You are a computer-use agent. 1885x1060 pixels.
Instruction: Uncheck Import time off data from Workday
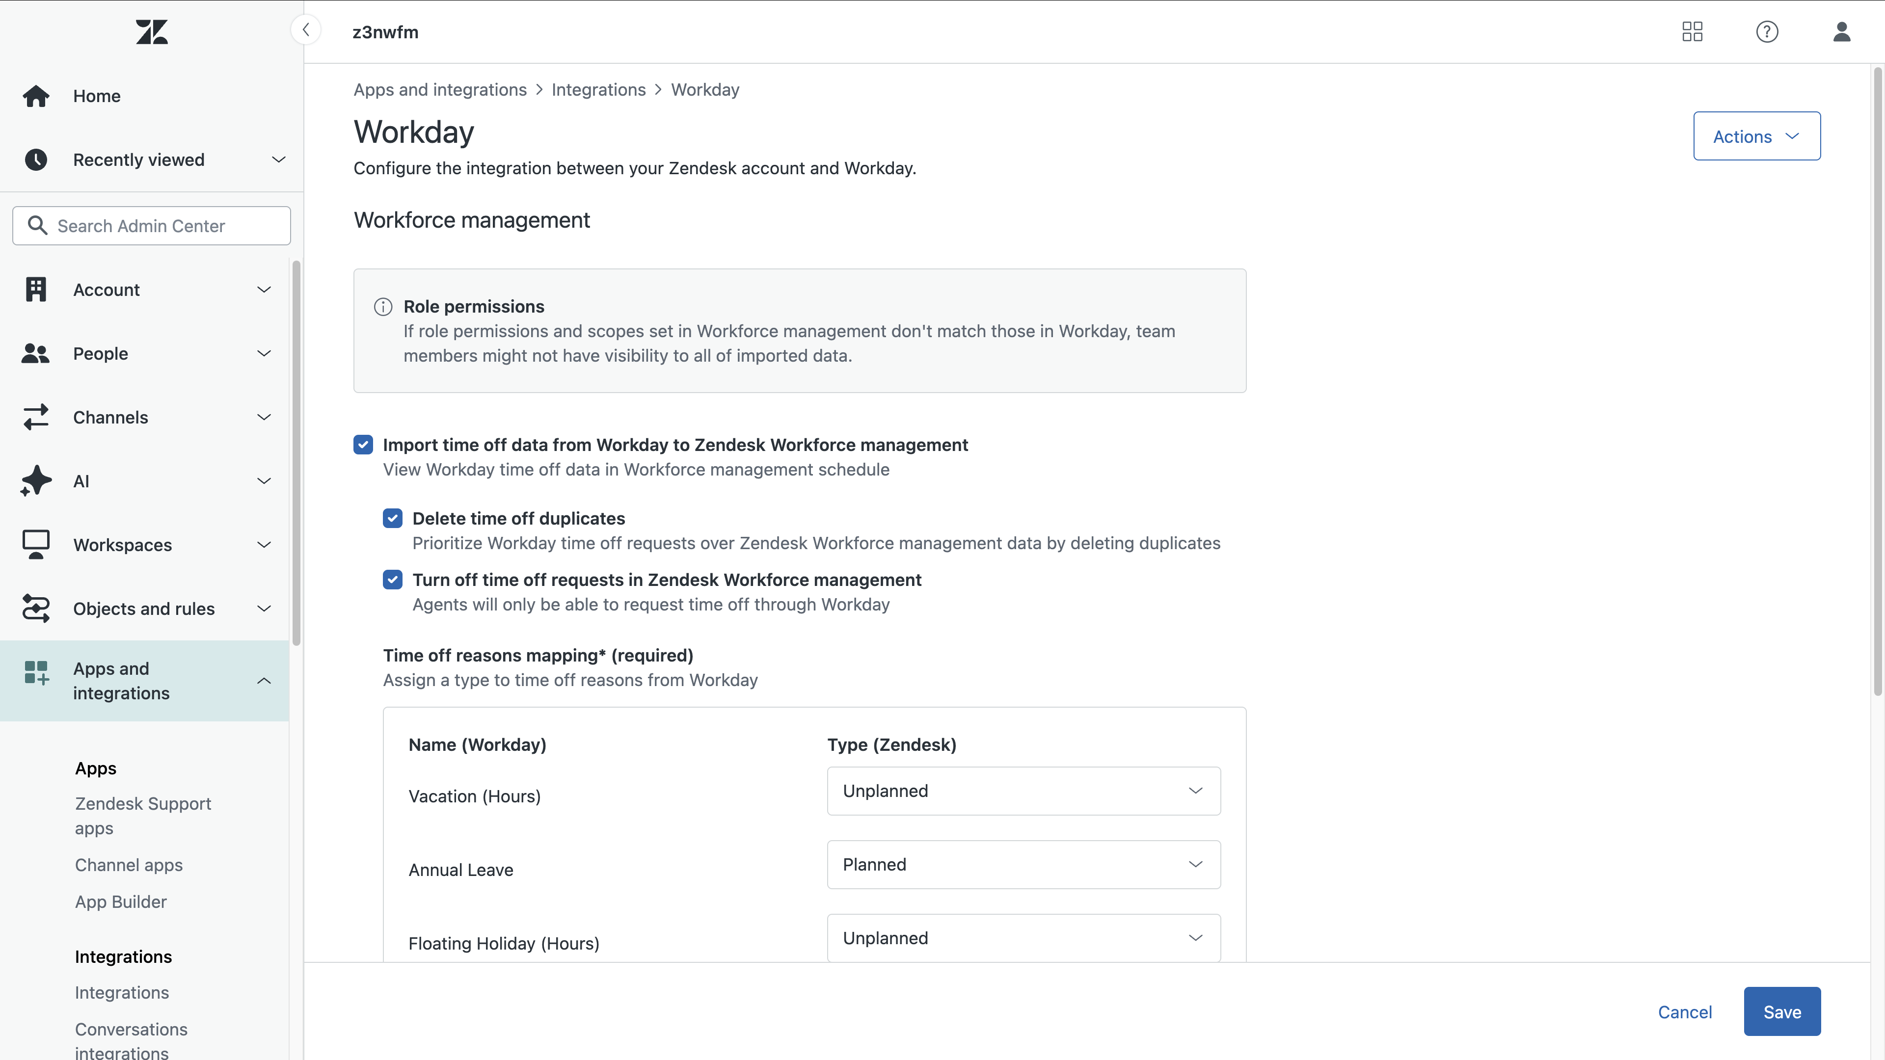click(363, 445)
